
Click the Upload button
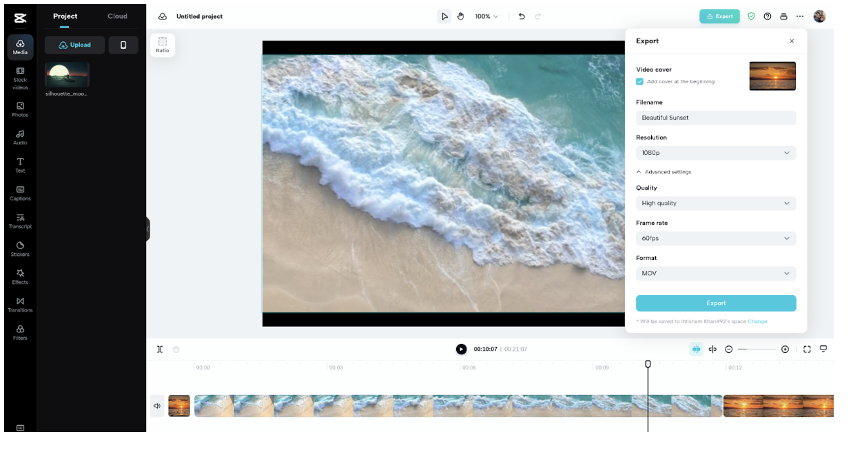[x=74, y=45]
